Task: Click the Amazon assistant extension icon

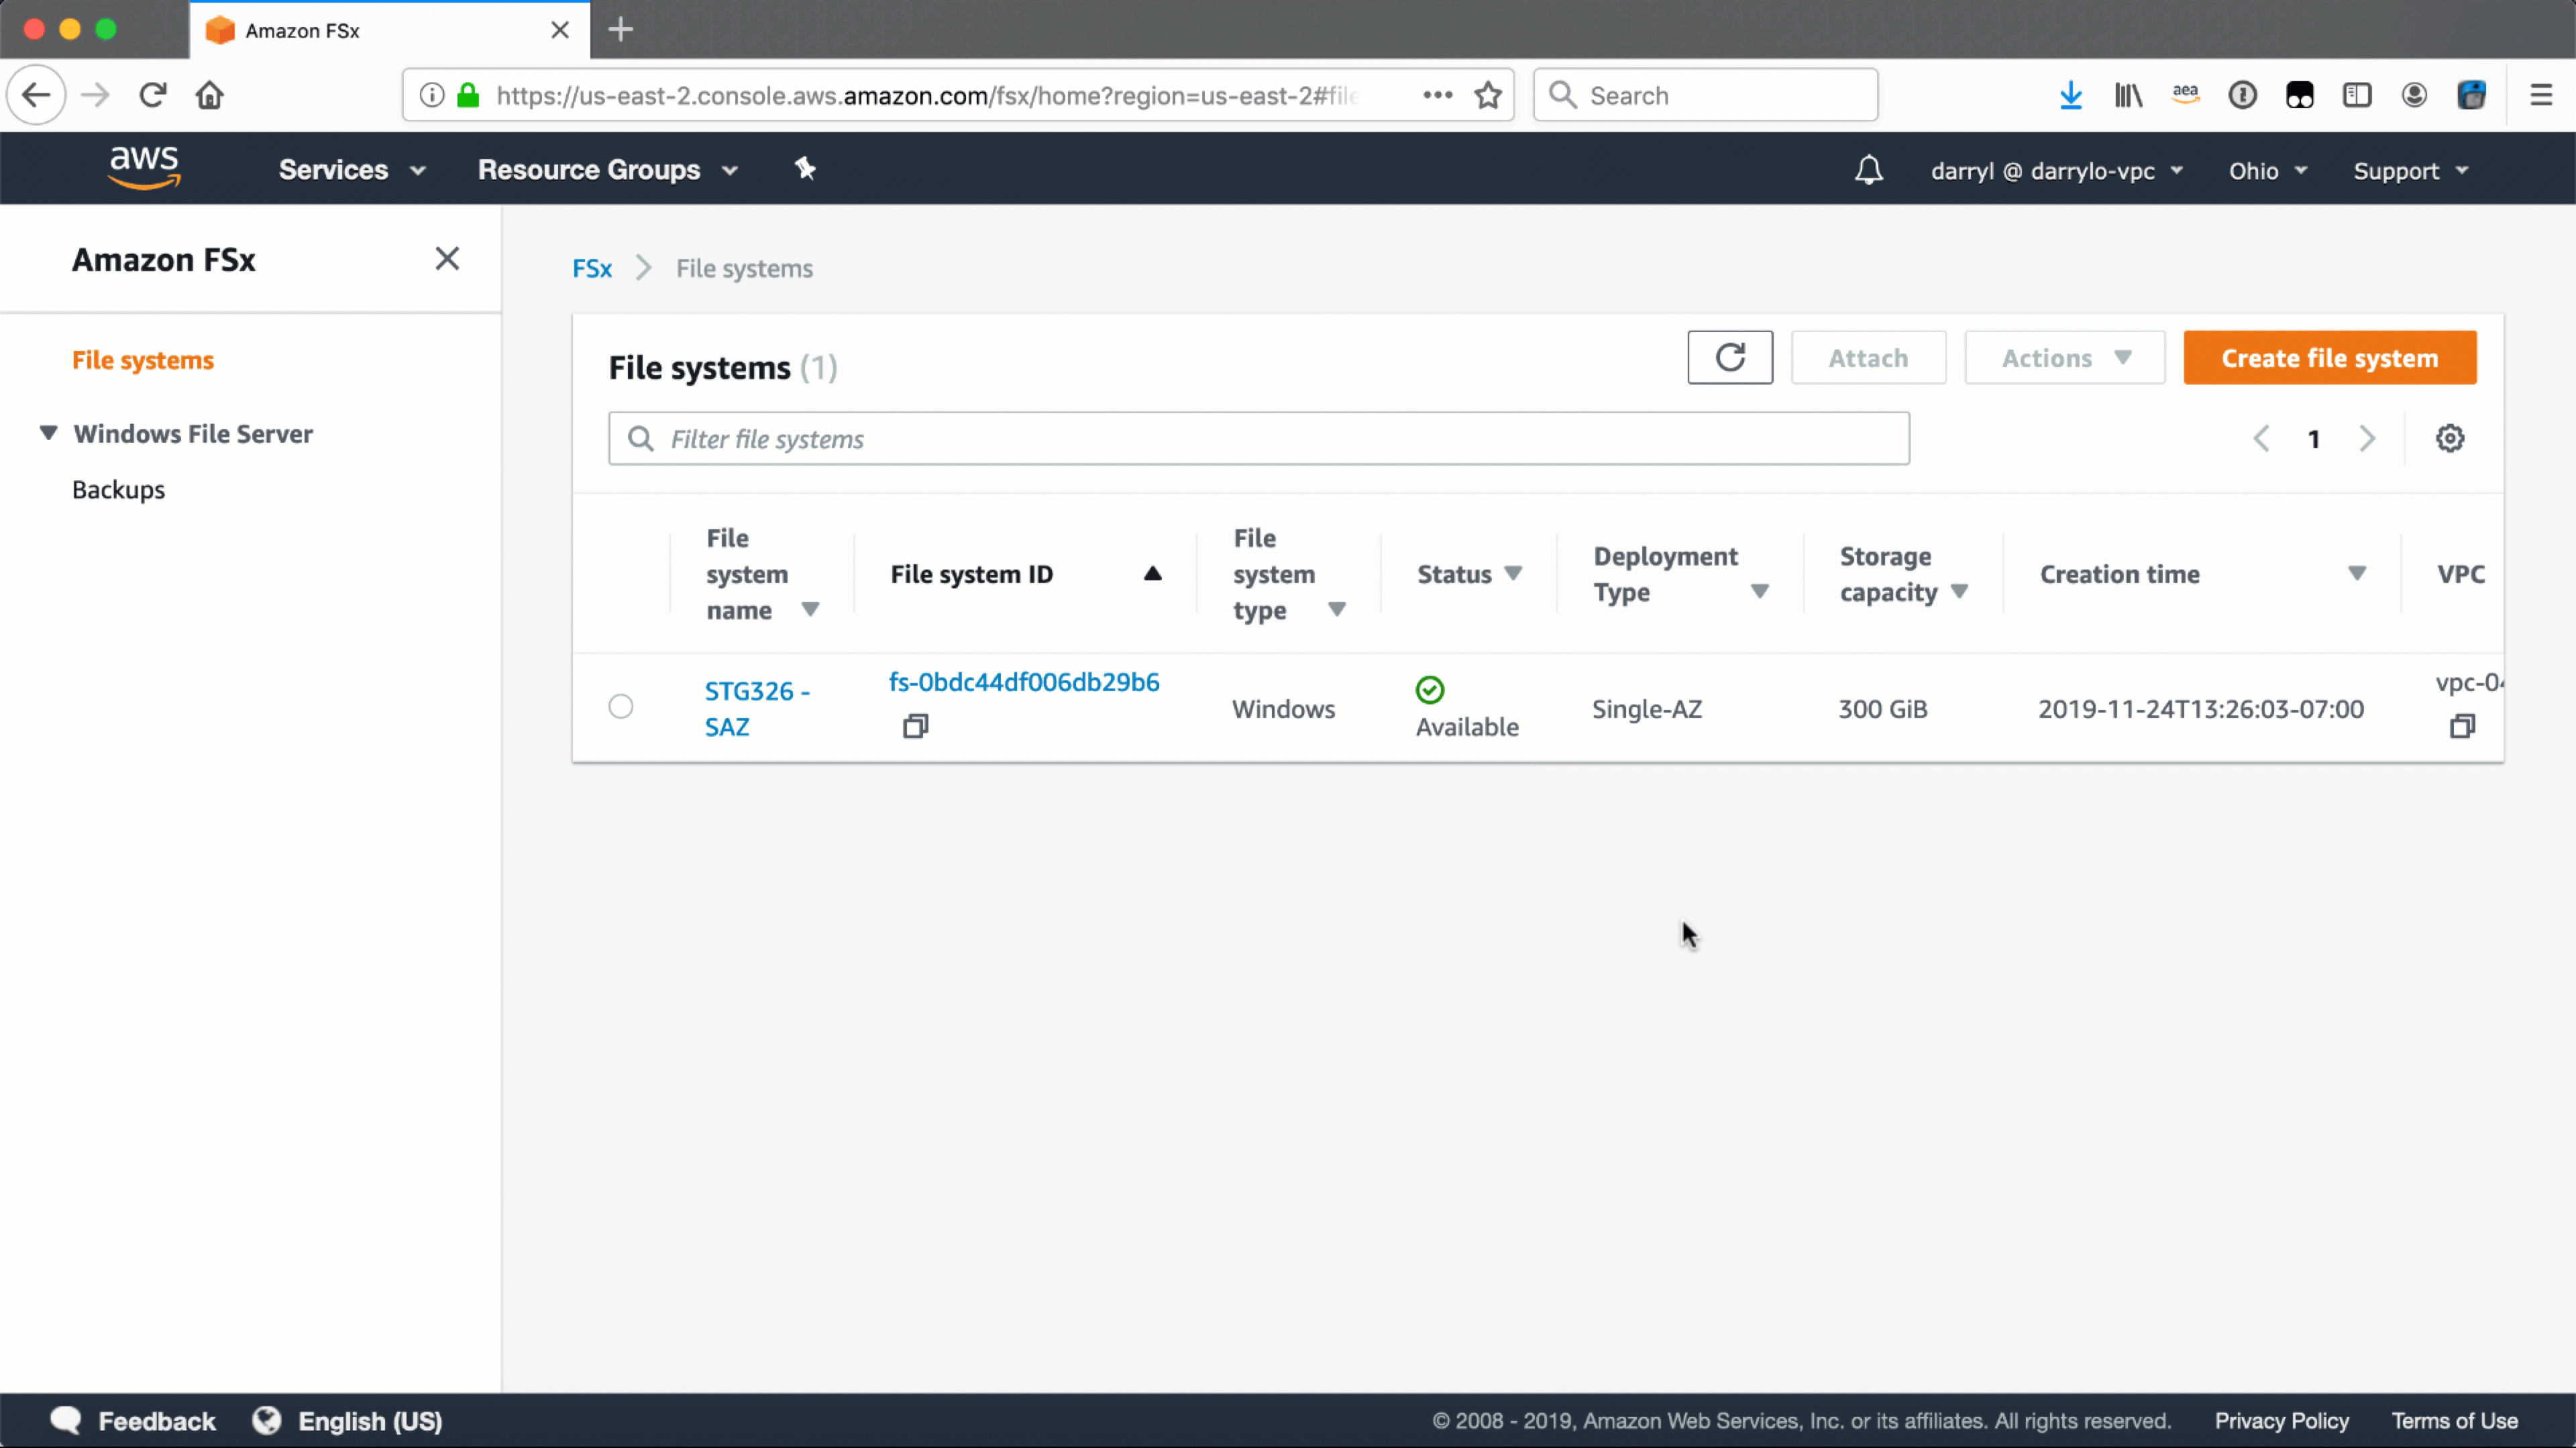Action: tap(2185, 95)
